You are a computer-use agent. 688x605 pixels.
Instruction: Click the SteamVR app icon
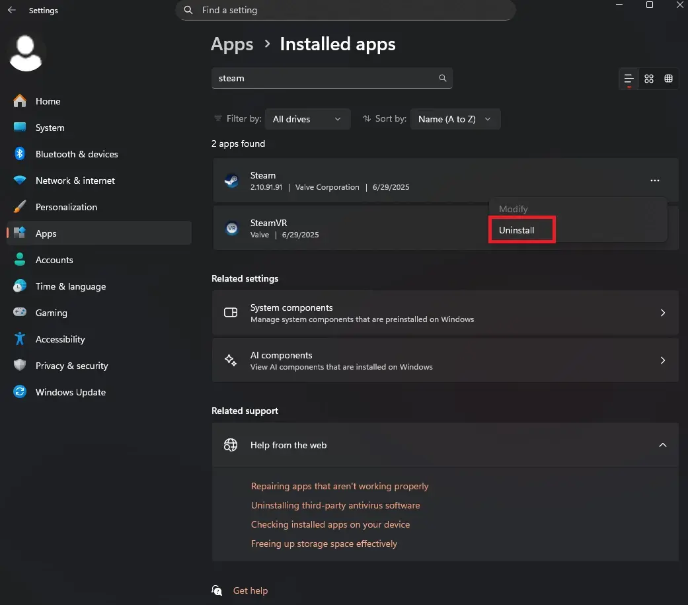pyautogui.click(x=231, y=228)
